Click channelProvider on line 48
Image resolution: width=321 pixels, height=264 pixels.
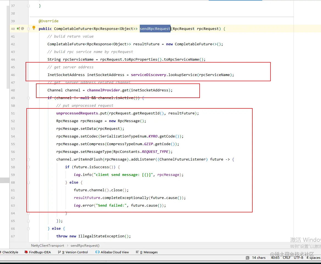(x=103, y=90)
